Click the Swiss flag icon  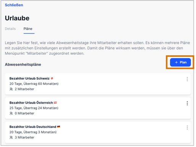click(x=52, y=78)
